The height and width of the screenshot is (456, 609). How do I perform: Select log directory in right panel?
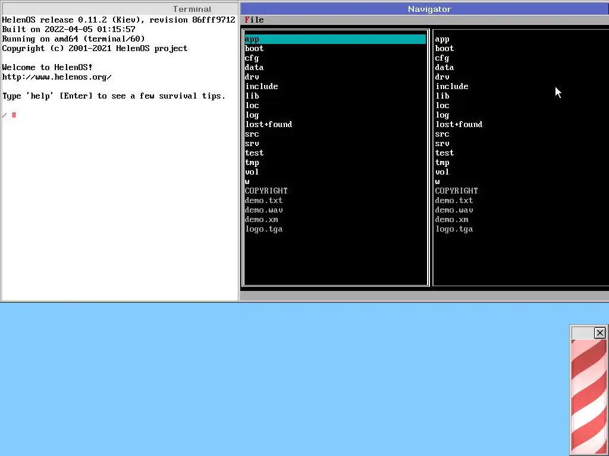click(442, 115)
